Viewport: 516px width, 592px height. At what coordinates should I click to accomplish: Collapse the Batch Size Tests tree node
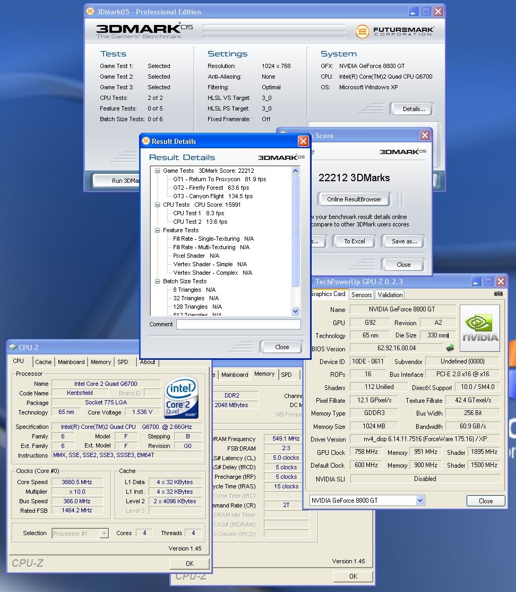coord(157,281)
